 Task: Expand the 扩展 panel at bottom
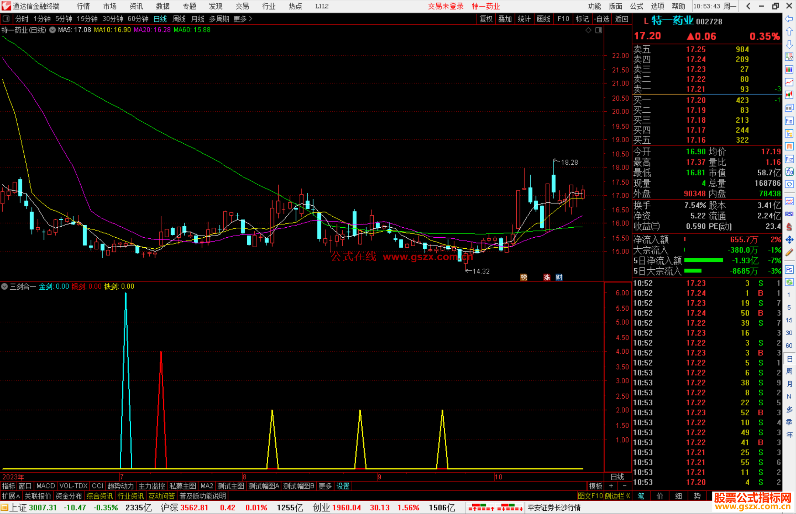[11, 496]
